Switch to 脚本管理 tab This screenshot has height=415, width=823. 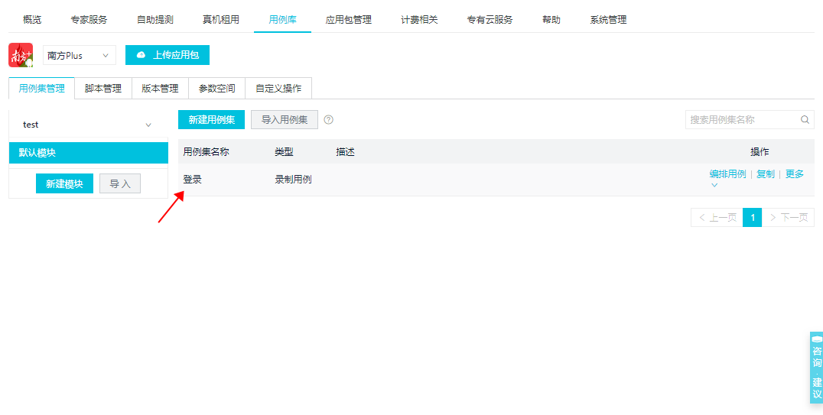click(x=102, y=88)
